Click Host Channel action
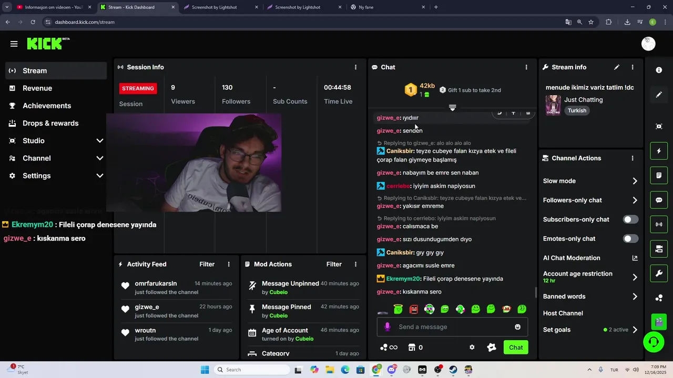The width and height of the screenshot is (673, 378). click(563, 313)
